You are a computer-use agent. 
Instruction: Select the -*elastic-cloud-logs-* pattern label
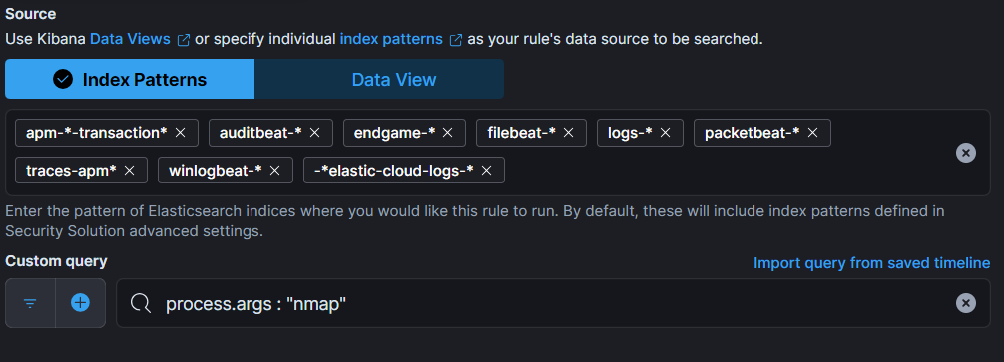(394, 171)
